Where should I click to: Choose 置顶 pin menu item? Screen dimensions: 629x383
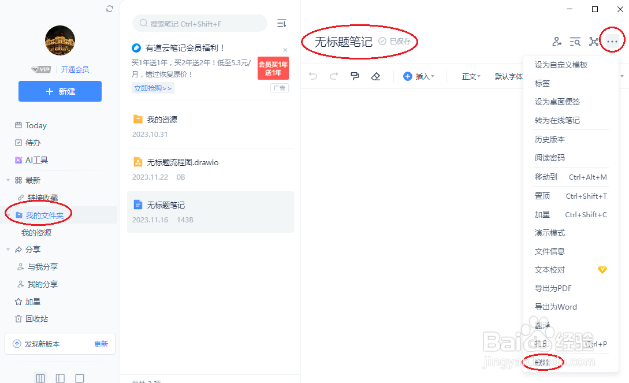point(571,196)
